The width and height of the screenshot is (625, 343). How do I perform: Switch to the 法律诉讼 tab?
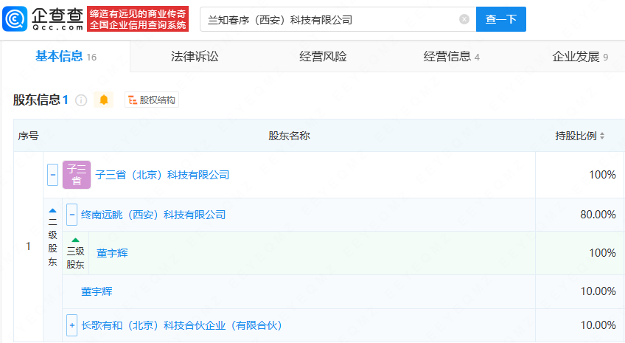coord(195,56)
